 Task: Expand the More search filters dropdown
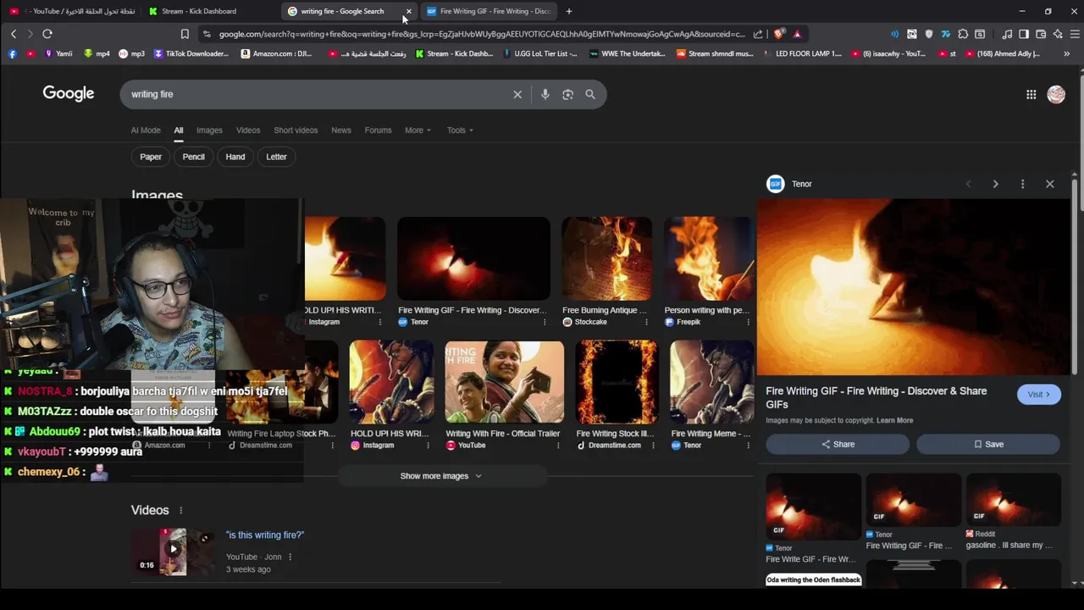click(x=418, y=130)
